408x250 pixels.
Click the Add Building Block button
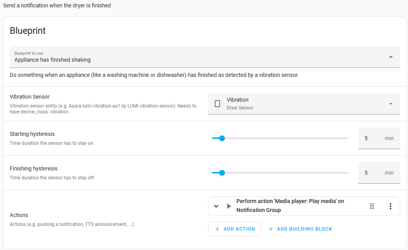click(300, 229)
